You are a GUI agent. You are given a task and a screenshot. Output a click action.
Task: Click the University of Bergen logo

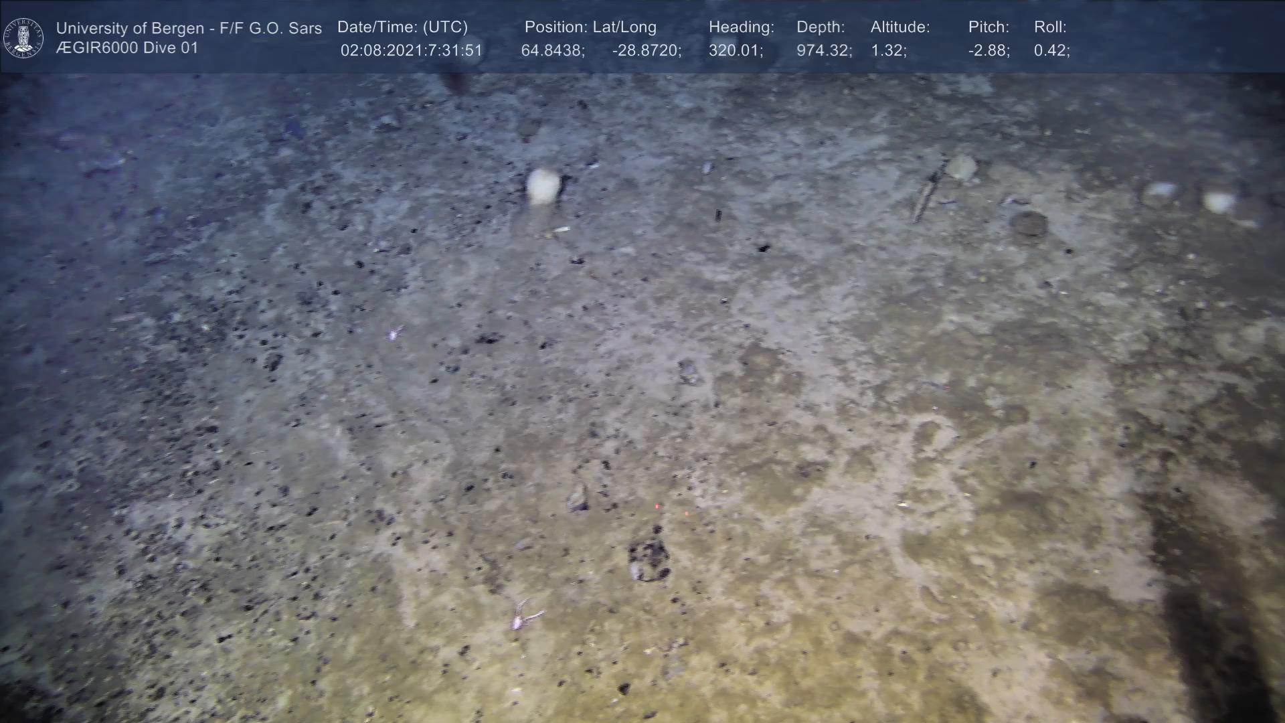click(23, 37)
